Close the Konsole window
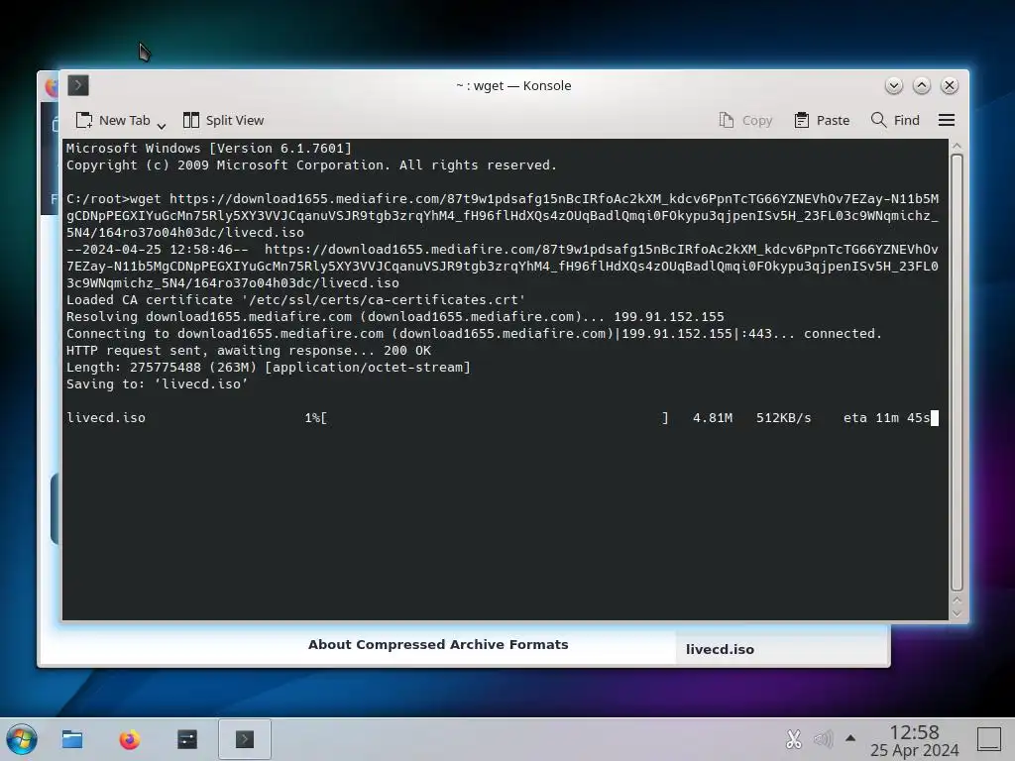Image resolution: width=1015 pixels, height=761 pixels. click(950, 85)
